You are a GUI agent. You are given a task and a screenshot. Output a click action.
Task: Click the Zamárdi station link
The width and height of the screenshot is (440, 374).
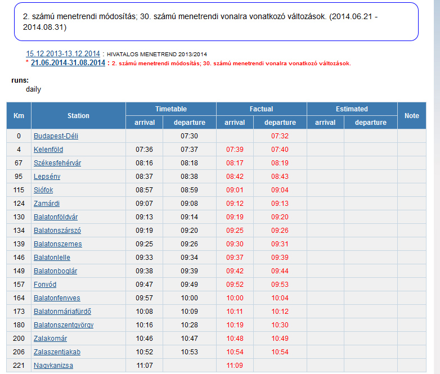point(47,204)
